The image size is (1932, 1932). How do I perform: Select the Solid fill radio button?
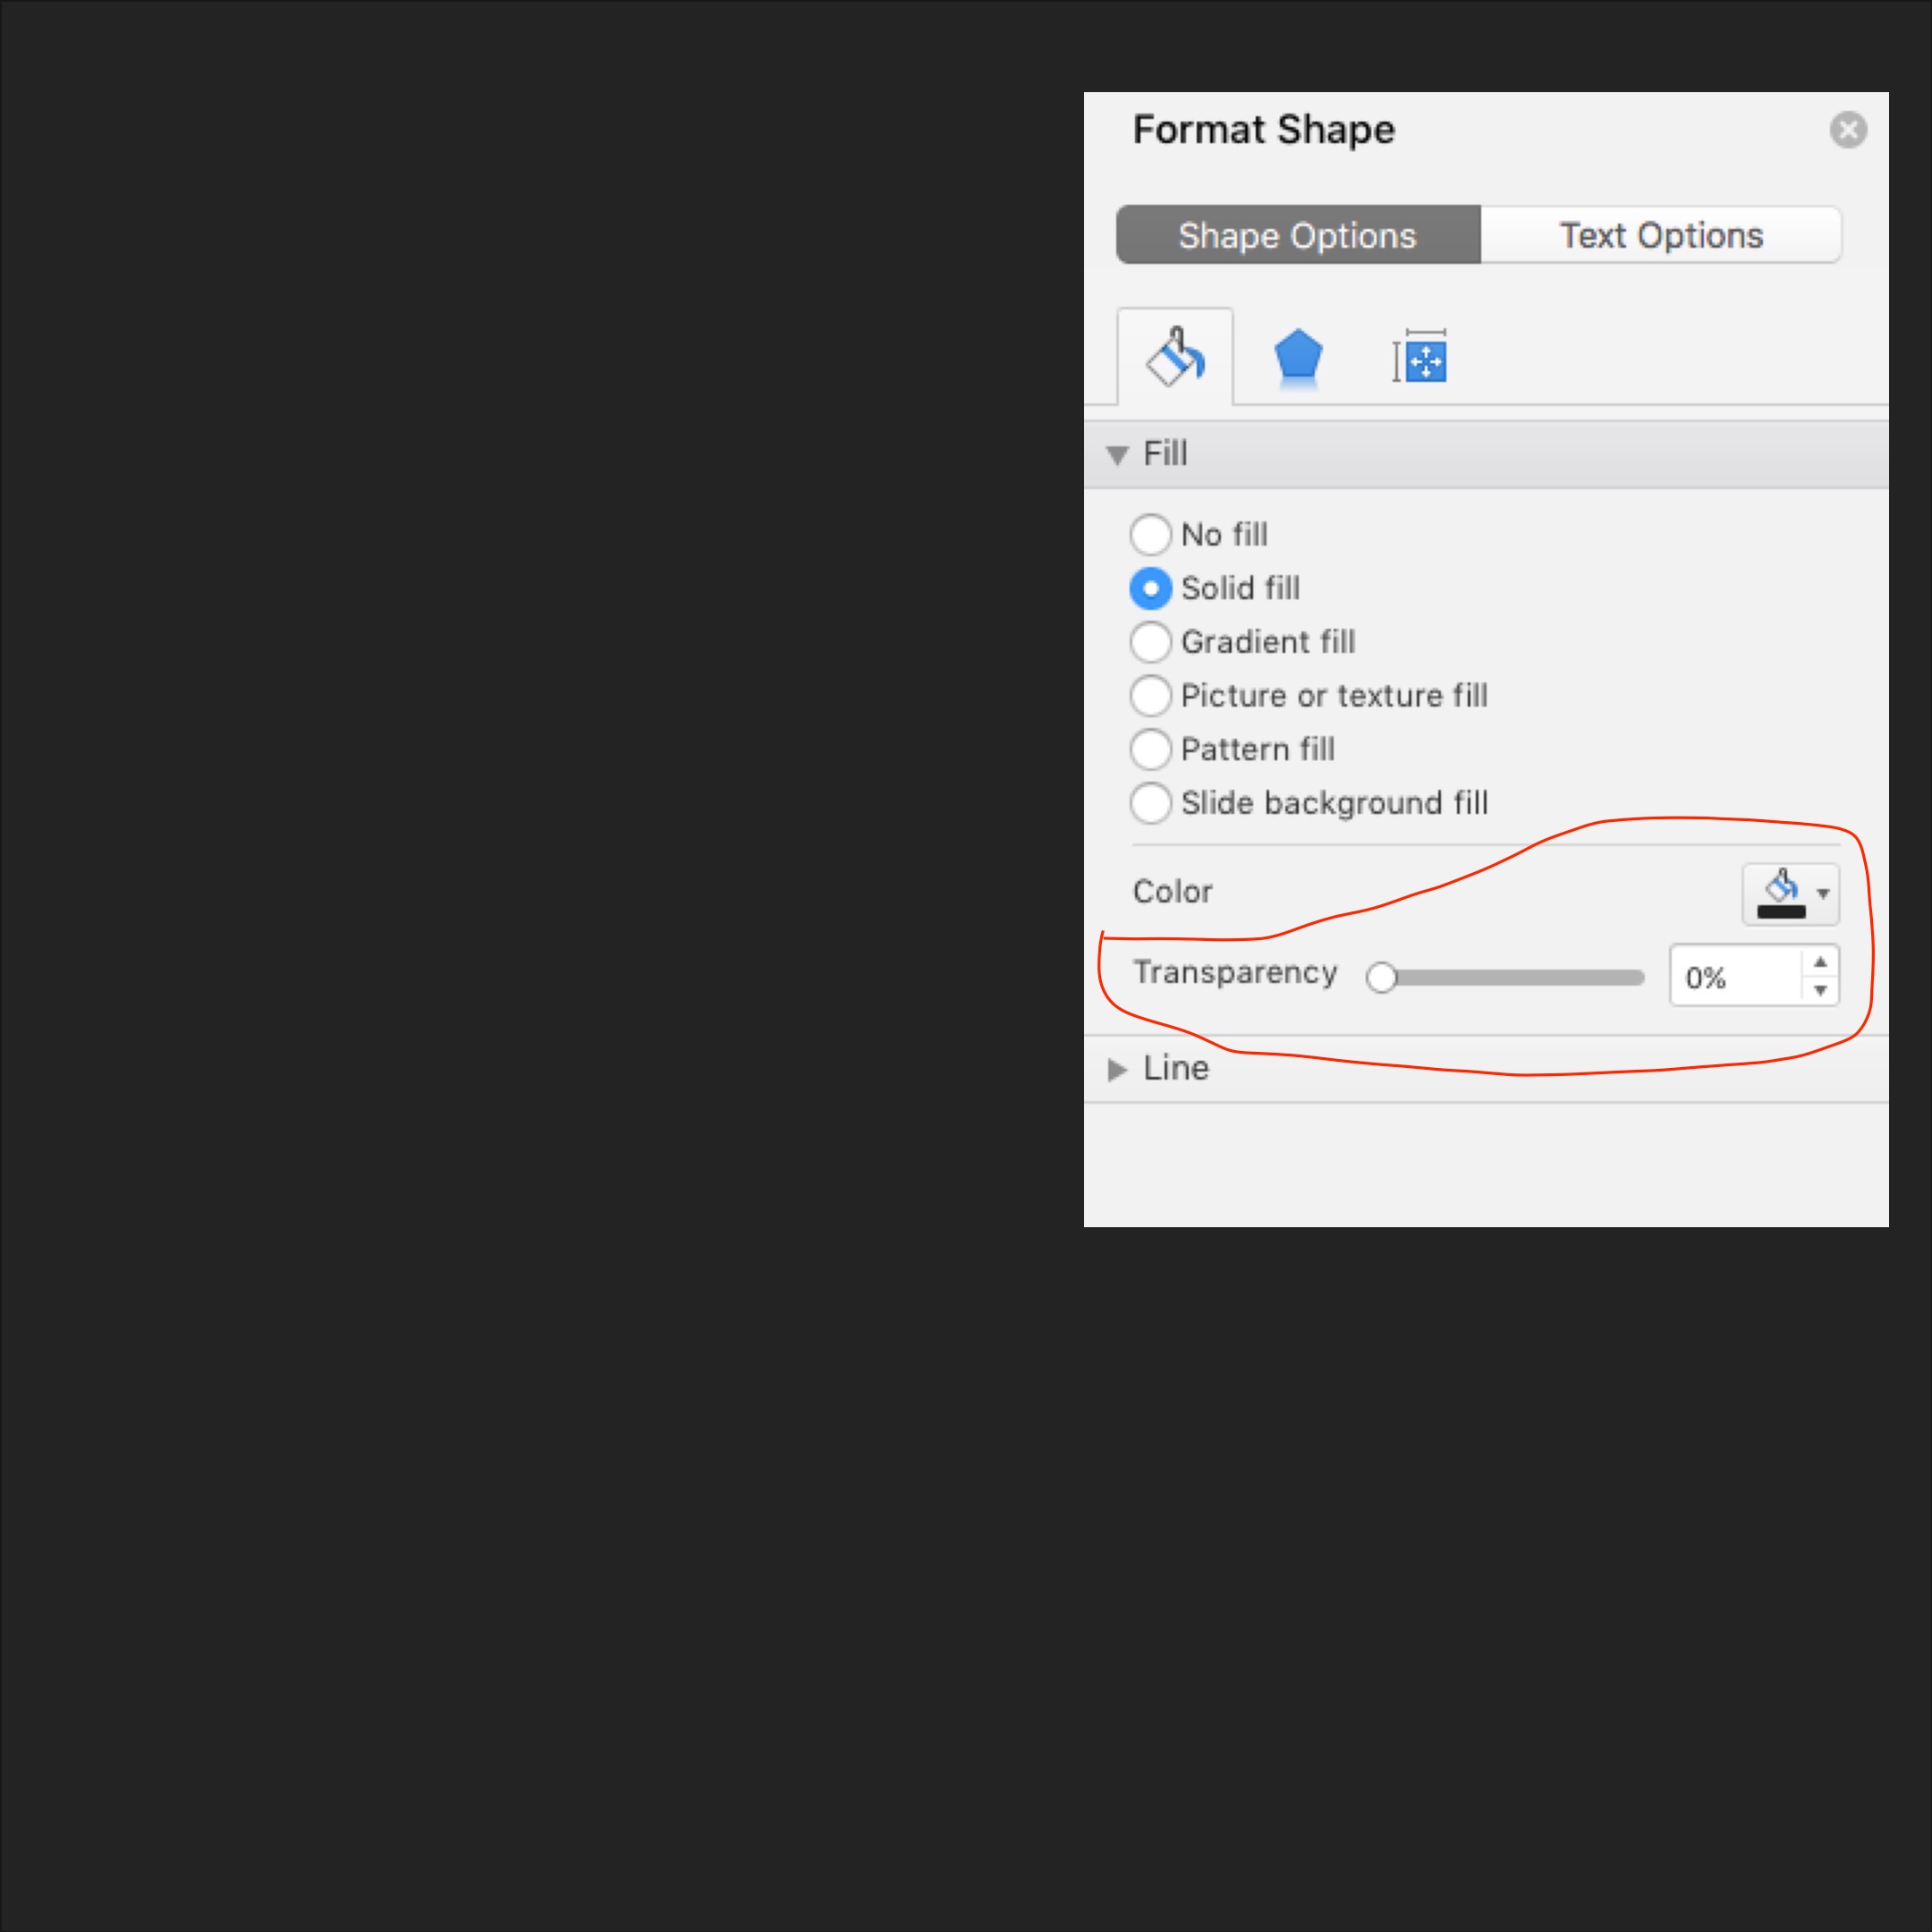pyautogui.click(x=1150, y=588)
